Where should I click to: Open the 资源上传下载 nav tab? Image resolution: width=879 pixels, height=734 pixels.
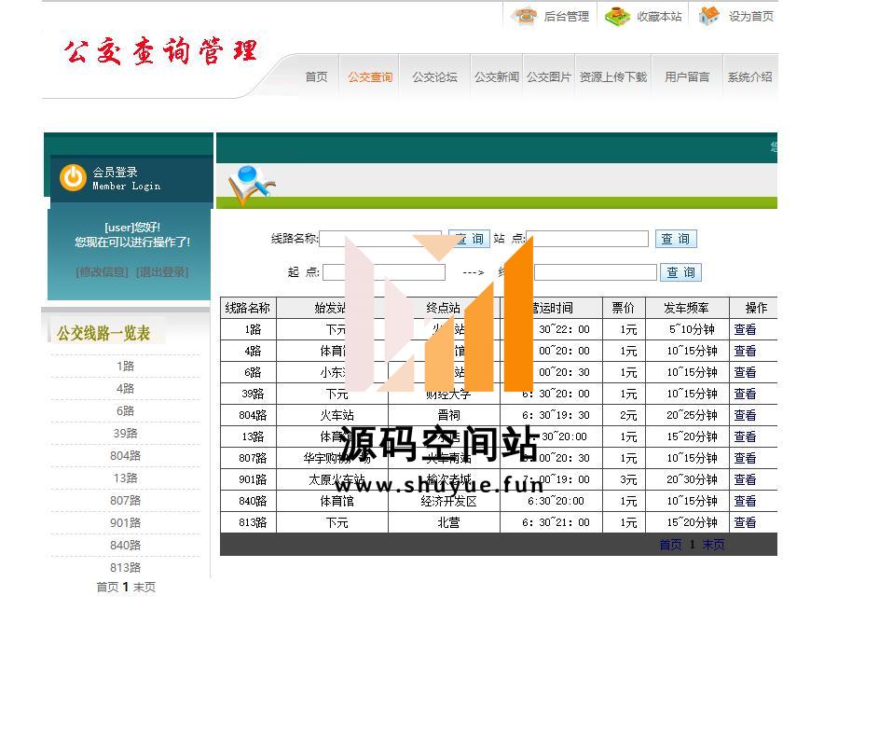[613, 76]
